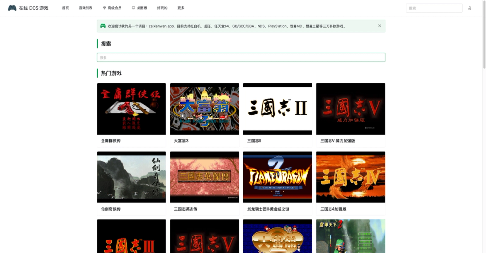
Task: Focus the main 搜索 input field
Action: click(241, 58)
